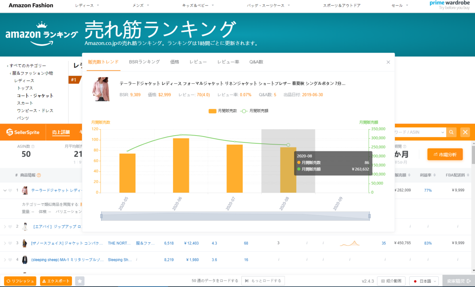Screen dimensions: 475x287
Task: Open the 日本語 language dropdown
Action: pyautogui.click(x=424, y=281)
